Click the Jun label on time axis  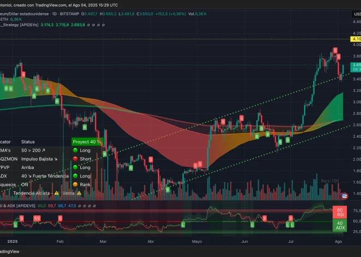(244, 241)
